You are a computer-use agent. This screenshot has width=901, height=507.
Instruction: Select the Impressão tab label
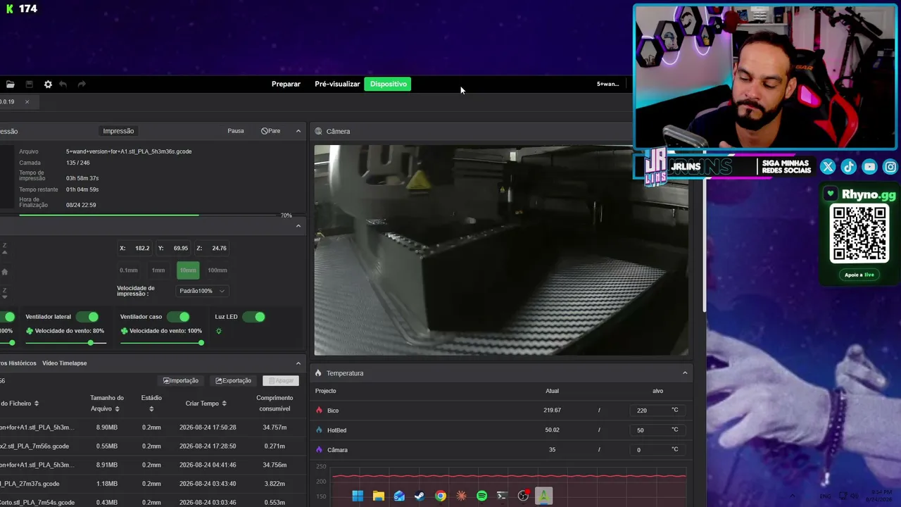pos(118,131)
